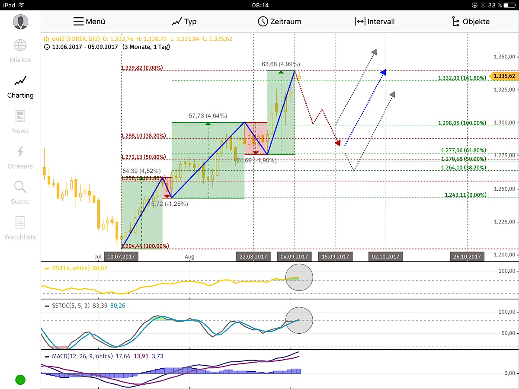Open the Watchlists sidebar icon

click(20, 229)
